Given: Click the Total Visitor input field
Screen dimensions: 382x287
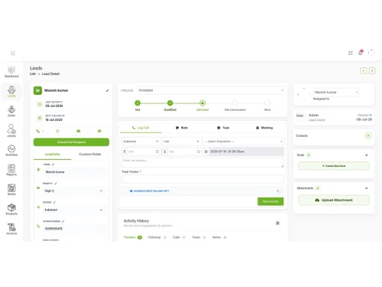Looking at the screenshot, I should point(202,179).
